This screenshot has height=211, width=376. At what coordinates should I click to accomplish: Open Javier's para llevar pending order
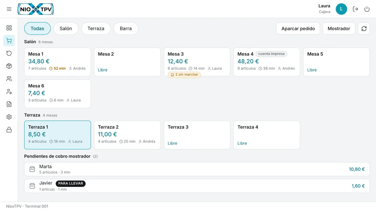click(x=197, y=186)
